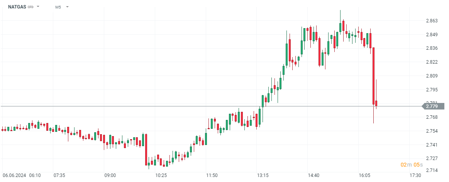The width and height of the screenshot is (449, 182).
Task: Click the 13:15 time axis label
Action: (263, 175)
